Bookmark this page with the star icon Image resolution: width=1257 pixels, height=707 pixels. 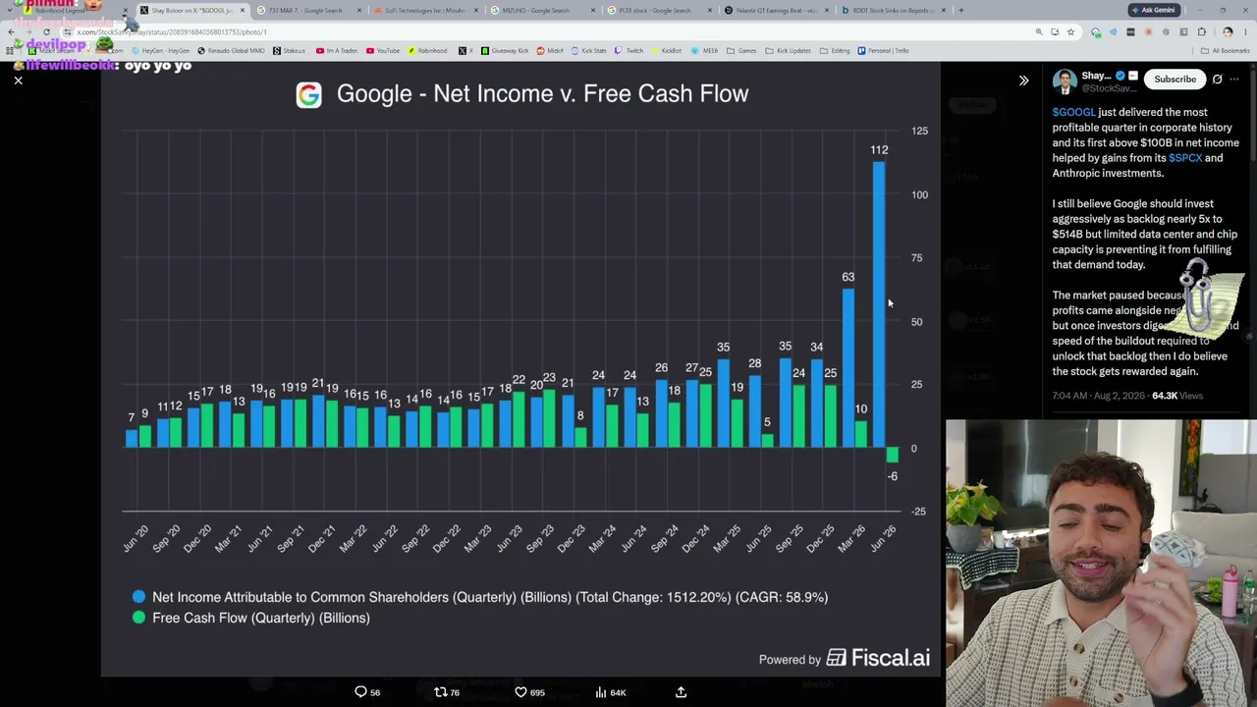coord(1070,31)
